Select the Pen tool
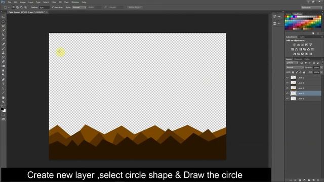Viewport: 324px width, 182px height. 3,79
